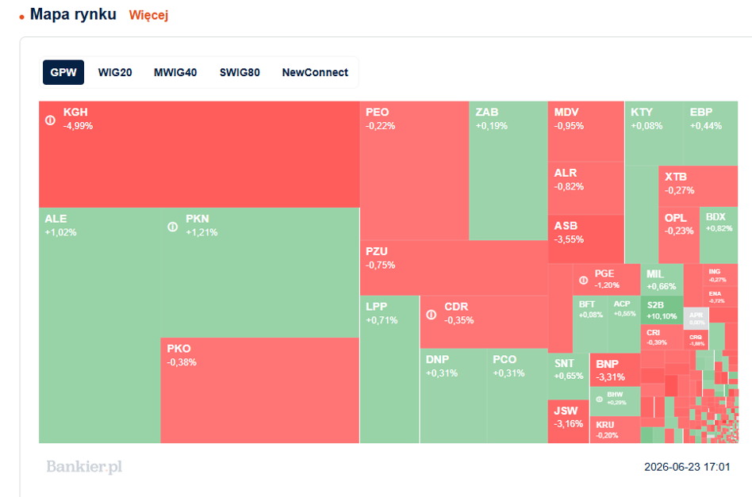Click the grey APR tile
The width and height of the screenshot is (752, 497).
[x=696, y=318]
